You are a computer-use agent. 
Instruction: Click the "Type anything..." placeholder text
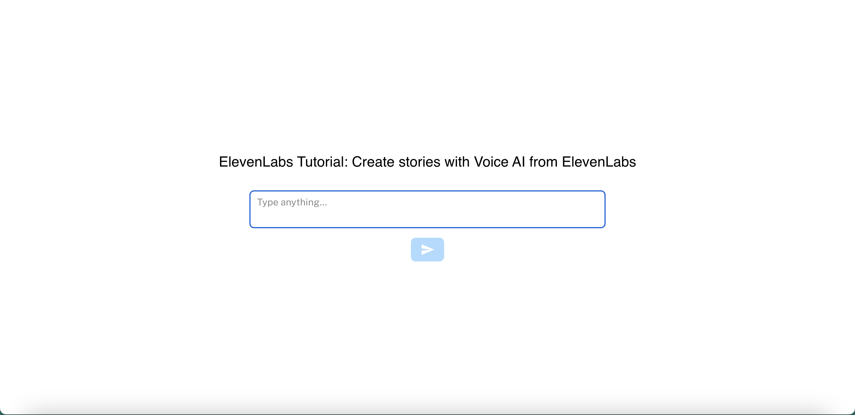[292, 202]
